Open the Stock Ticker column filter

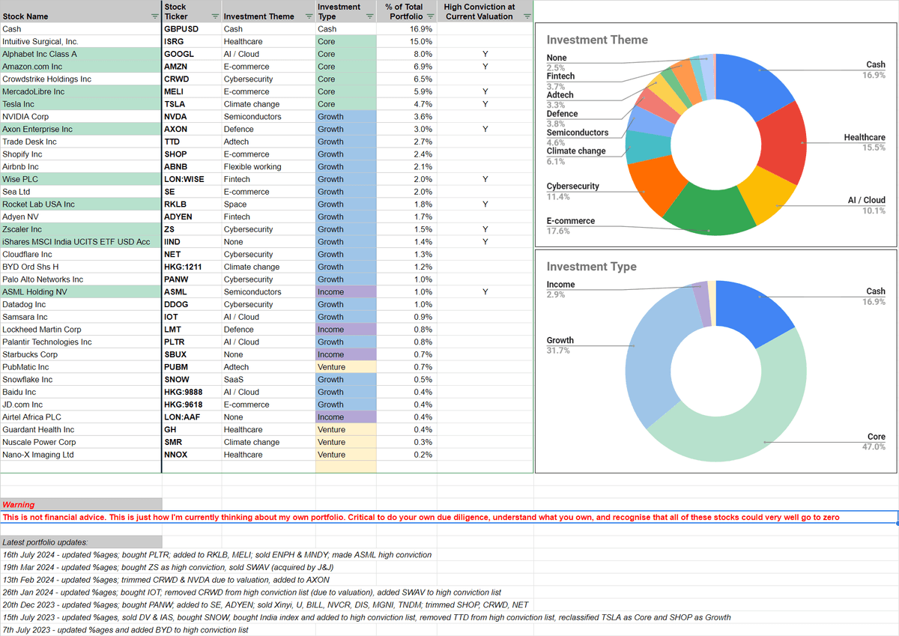pyautogui.click(x=216, y=16)
